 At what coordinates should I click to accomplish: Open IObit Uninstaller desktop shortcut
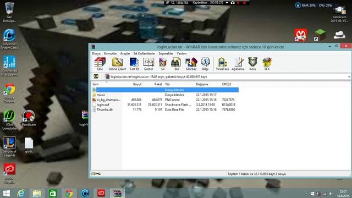[9, 120]
